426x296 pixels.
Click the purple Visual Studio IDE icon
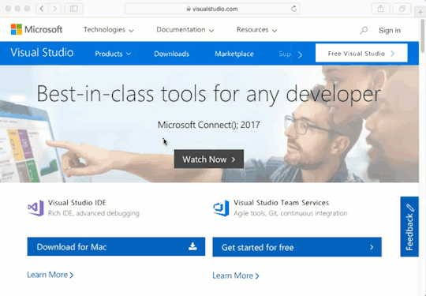pyautogui.click(x=35, y=208)
